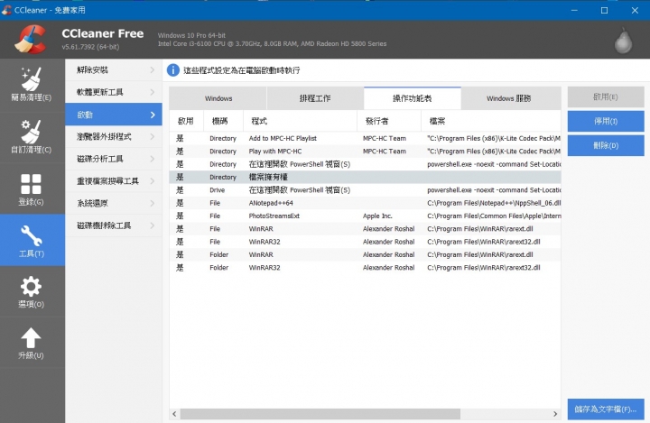650x423 pixels.
Task: Open the 選項 Options gear section
Action: (x=32, y=291)
